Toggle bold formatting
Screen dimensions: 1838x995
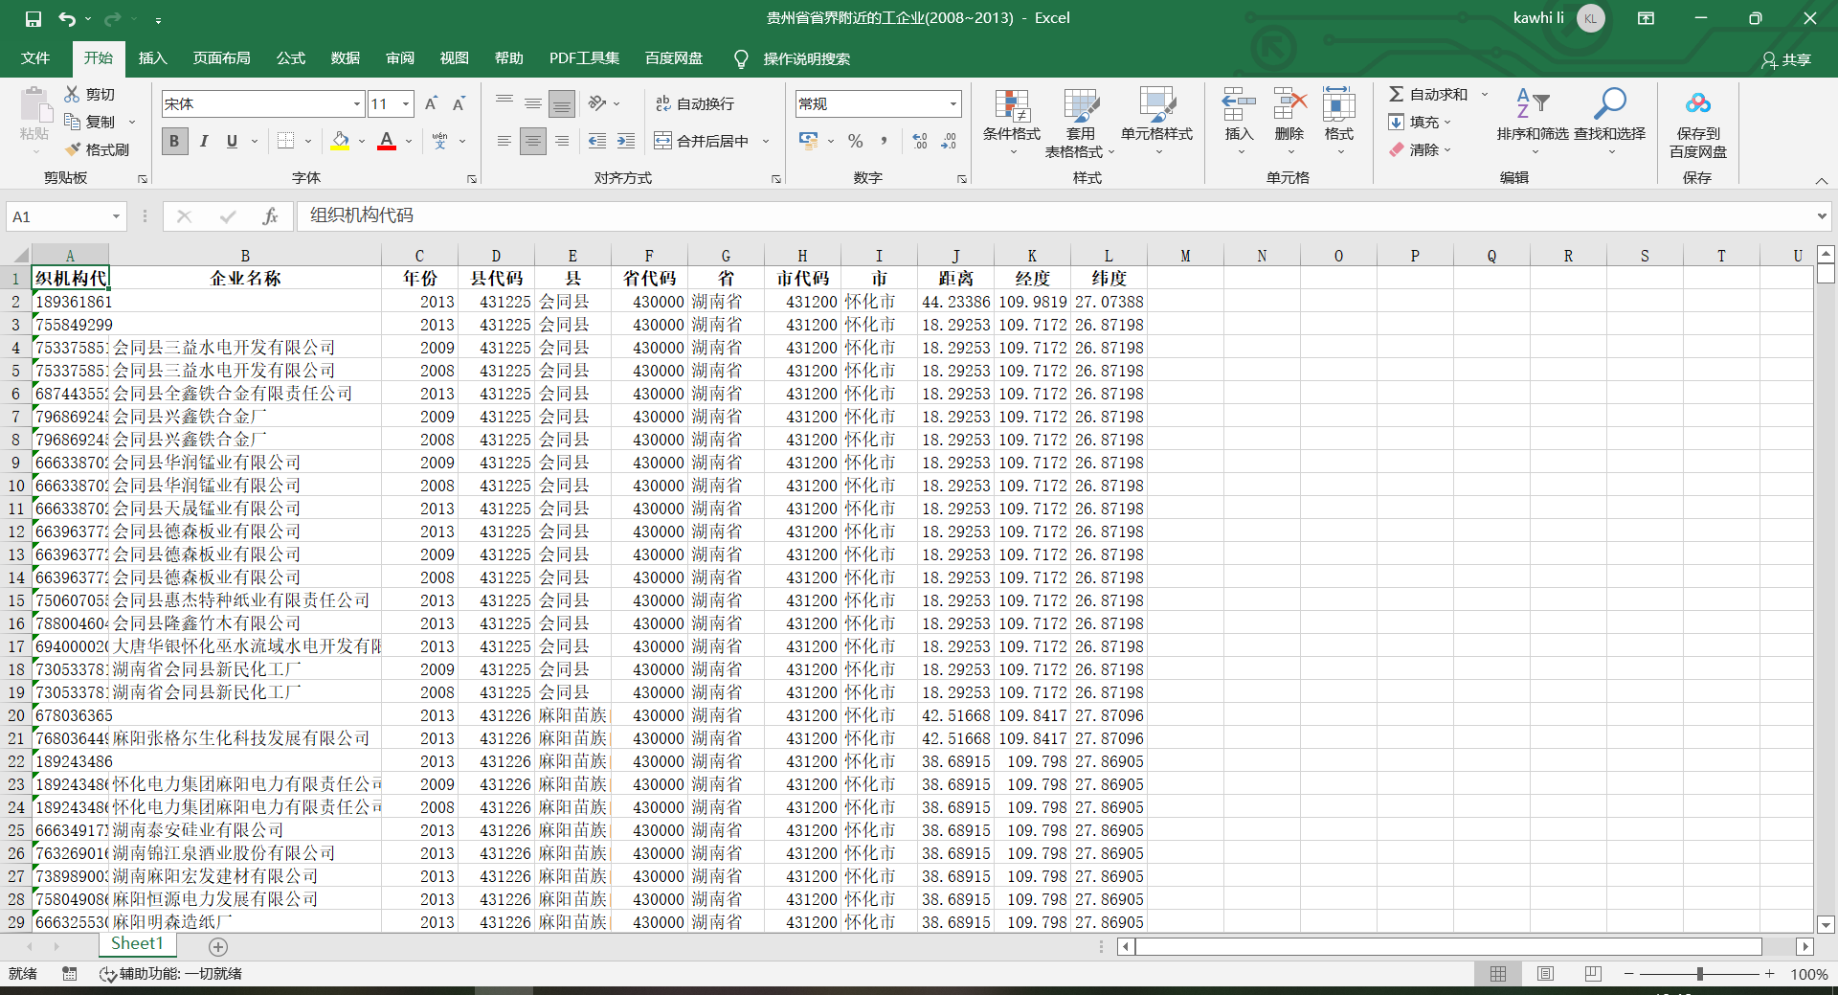coord(173,141)
